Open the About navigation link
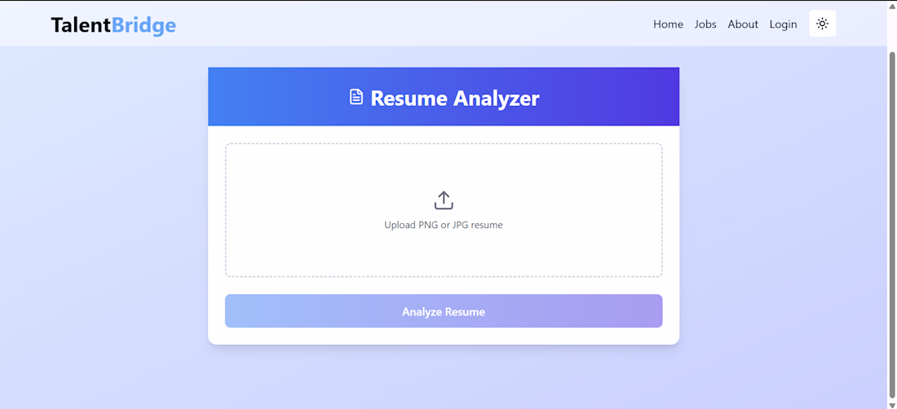Image resolution: width=897 pixels, height=409 pixels. (x=743, y=24)
